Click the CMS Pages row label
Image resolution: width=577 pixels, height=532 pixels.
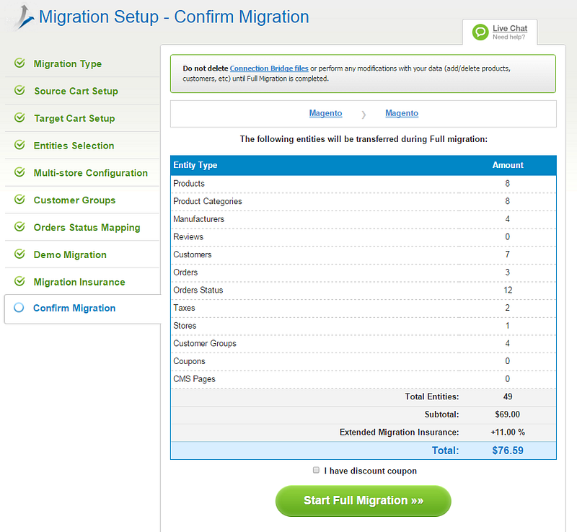[x=194, y=379]
